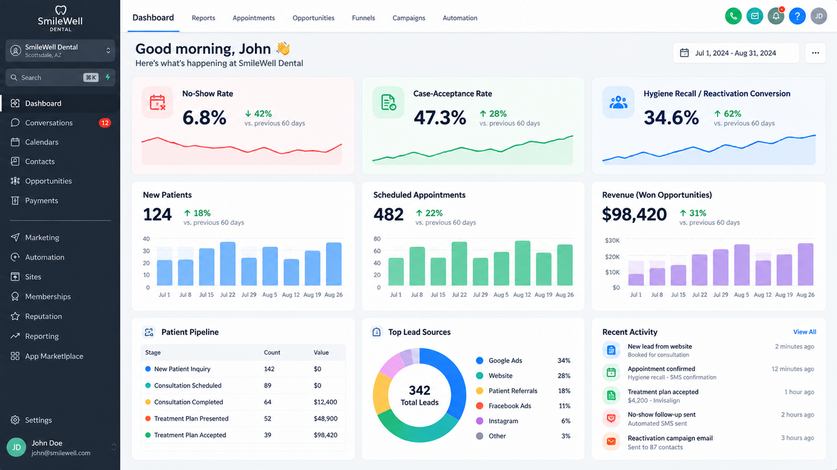The height and width of the screenshot is (470, 837).
Task: Open the Jul 1 - Aug 31 date range picker
Action: [x=736, y=53]
